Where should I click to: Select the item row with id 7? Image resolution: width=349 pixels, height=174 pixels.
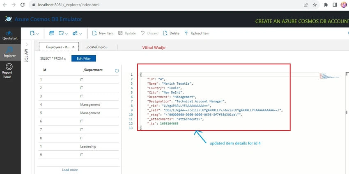tap(78, 130)
